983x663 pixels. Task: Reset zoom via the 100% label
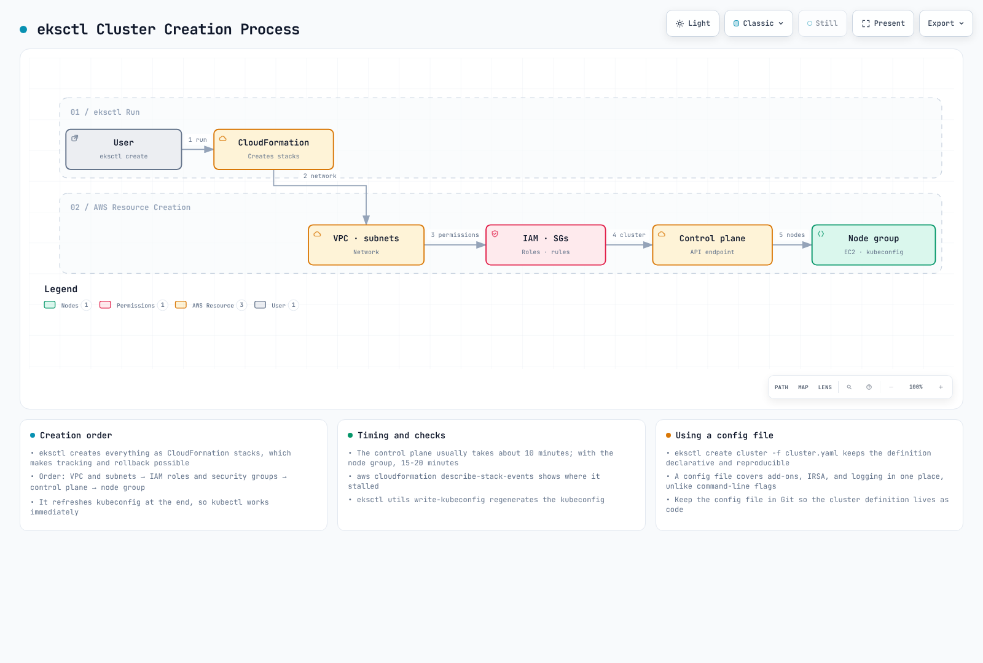[x=916, y=387]
